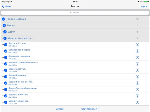This screenshot has height=112, width=150.
Task: Toggle Интересные места checkbox
Action: (x=5, y=38)
